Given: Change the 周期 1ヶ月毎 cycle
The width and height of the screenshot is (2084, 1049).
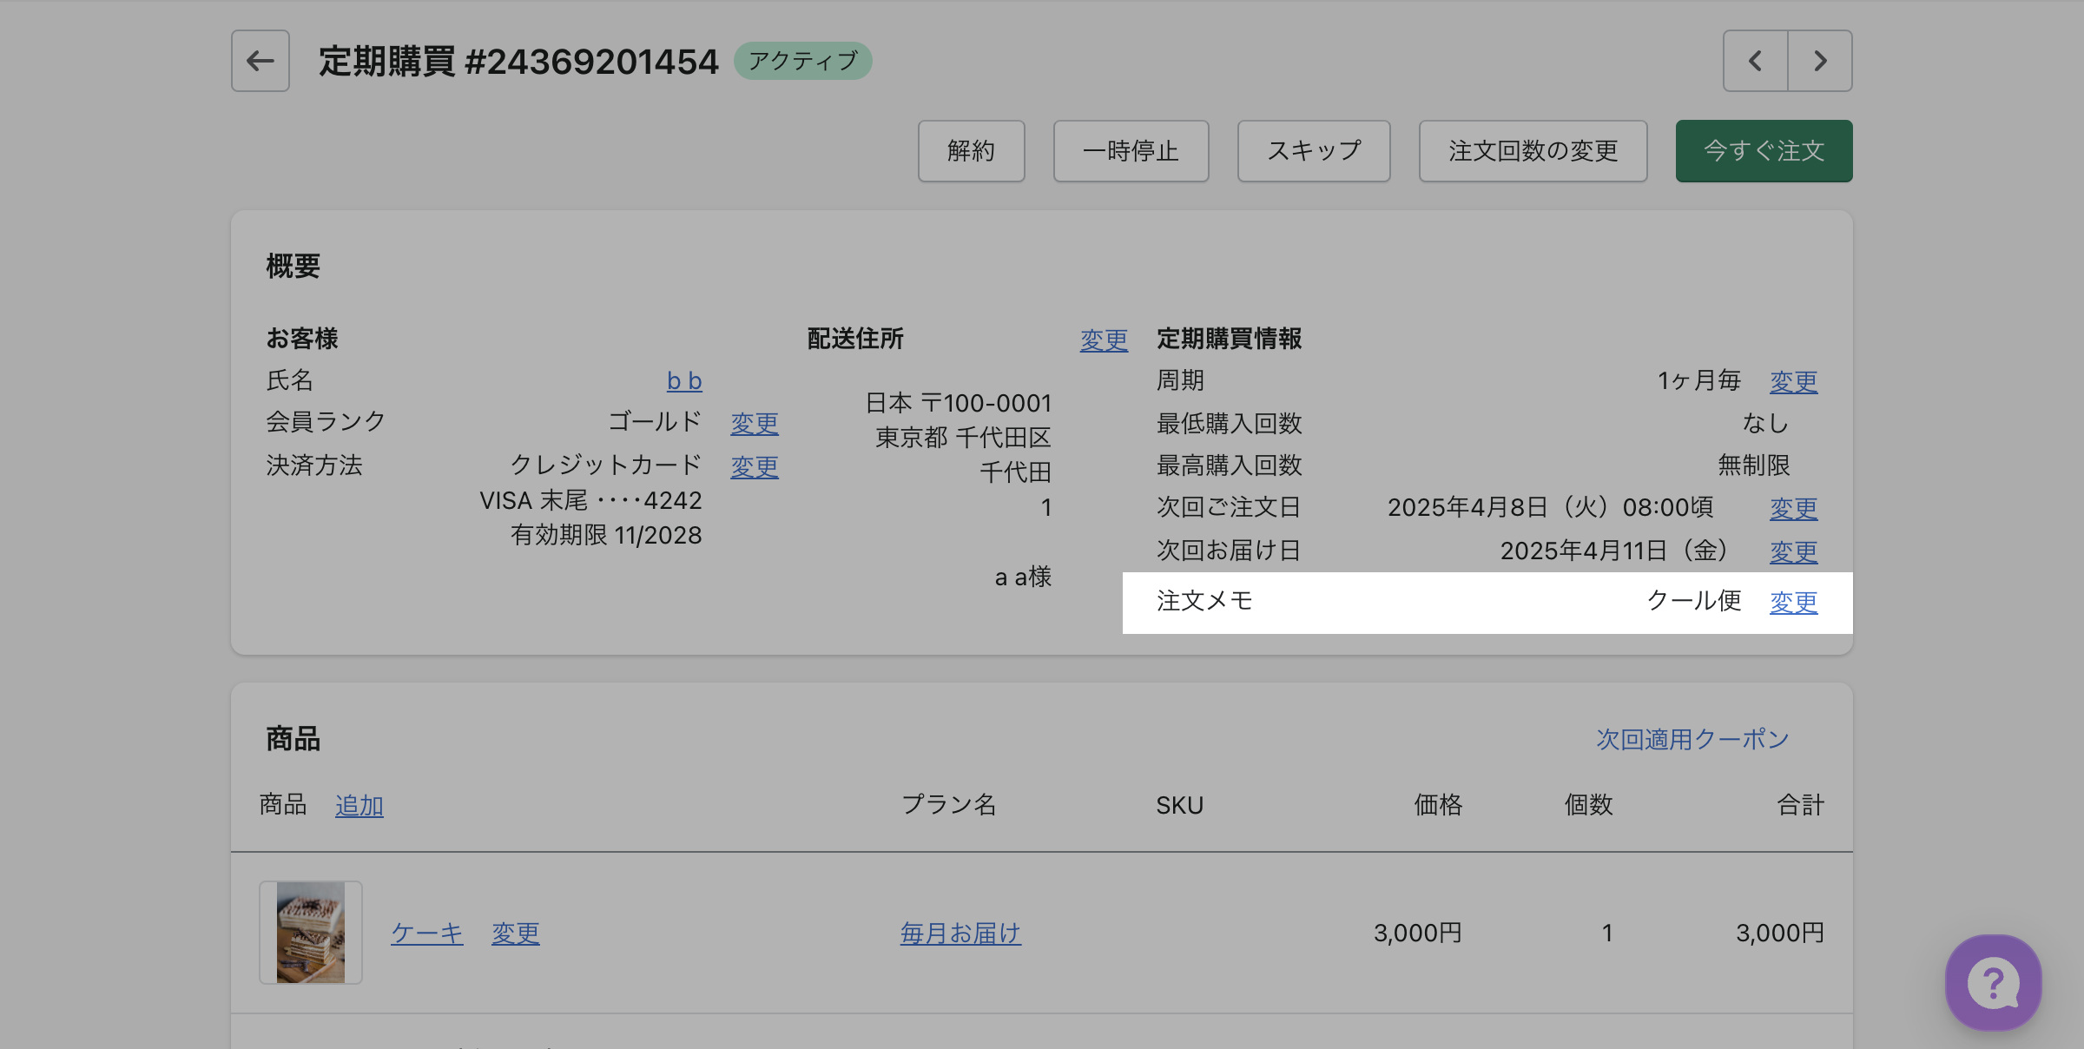Looking at the screenshot, I should [x=1793, y=382].
